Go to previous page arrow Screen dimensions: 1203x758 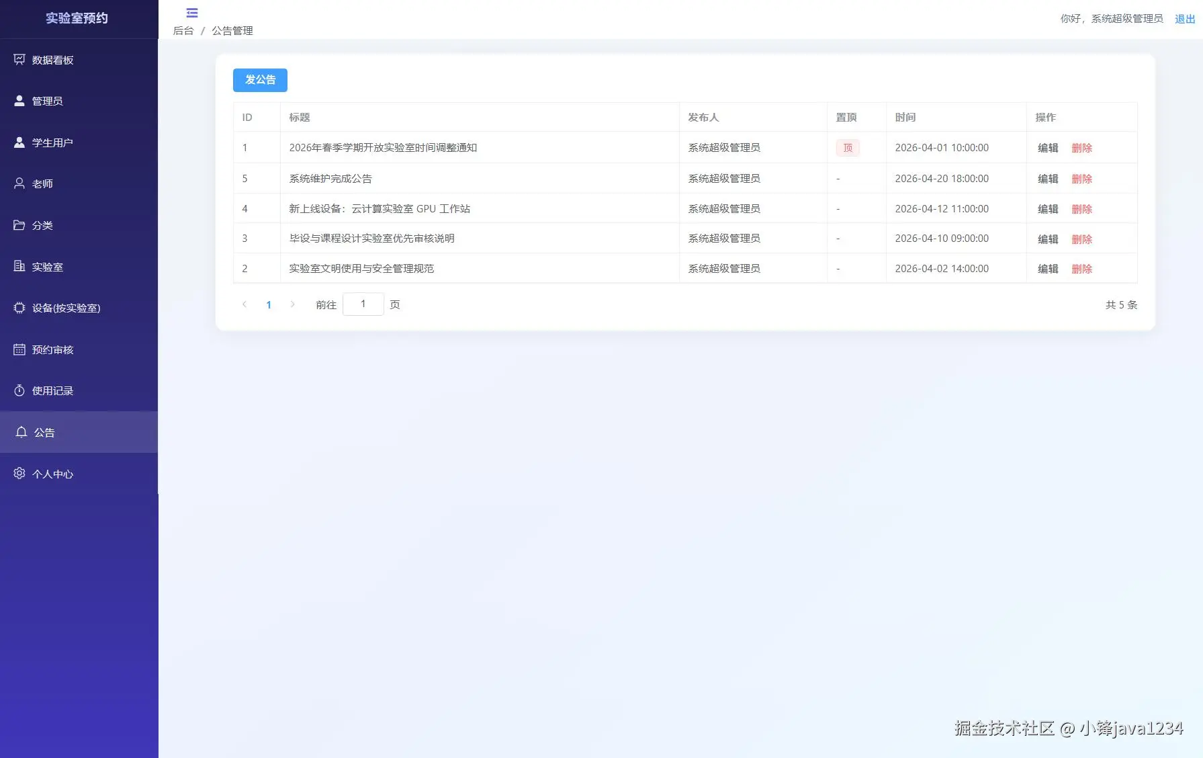pyautogui.click(x=244, y=304)
